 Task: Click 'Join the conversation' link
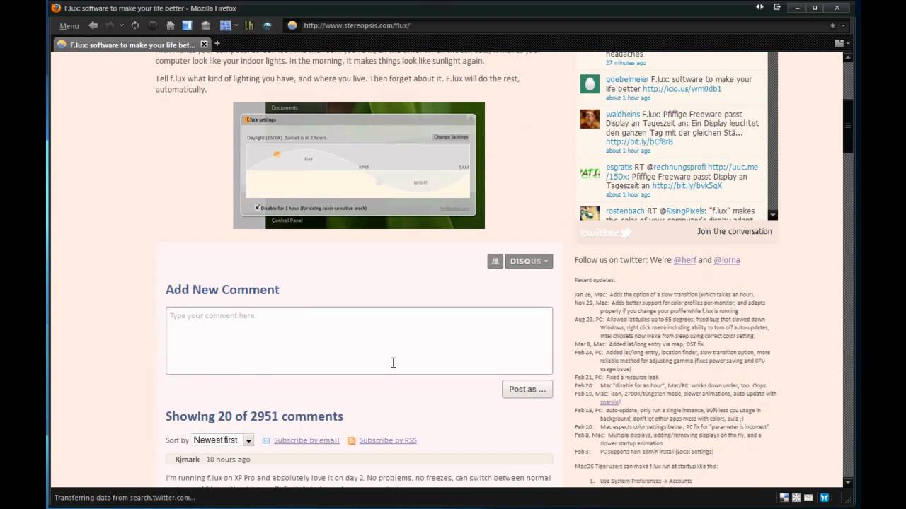tap(735, 231)
